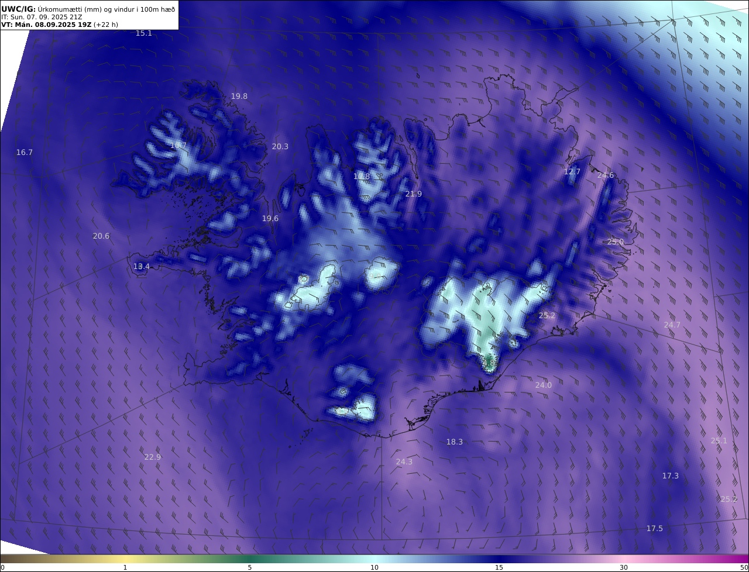Click the 24.3 value label

[404, 461]
